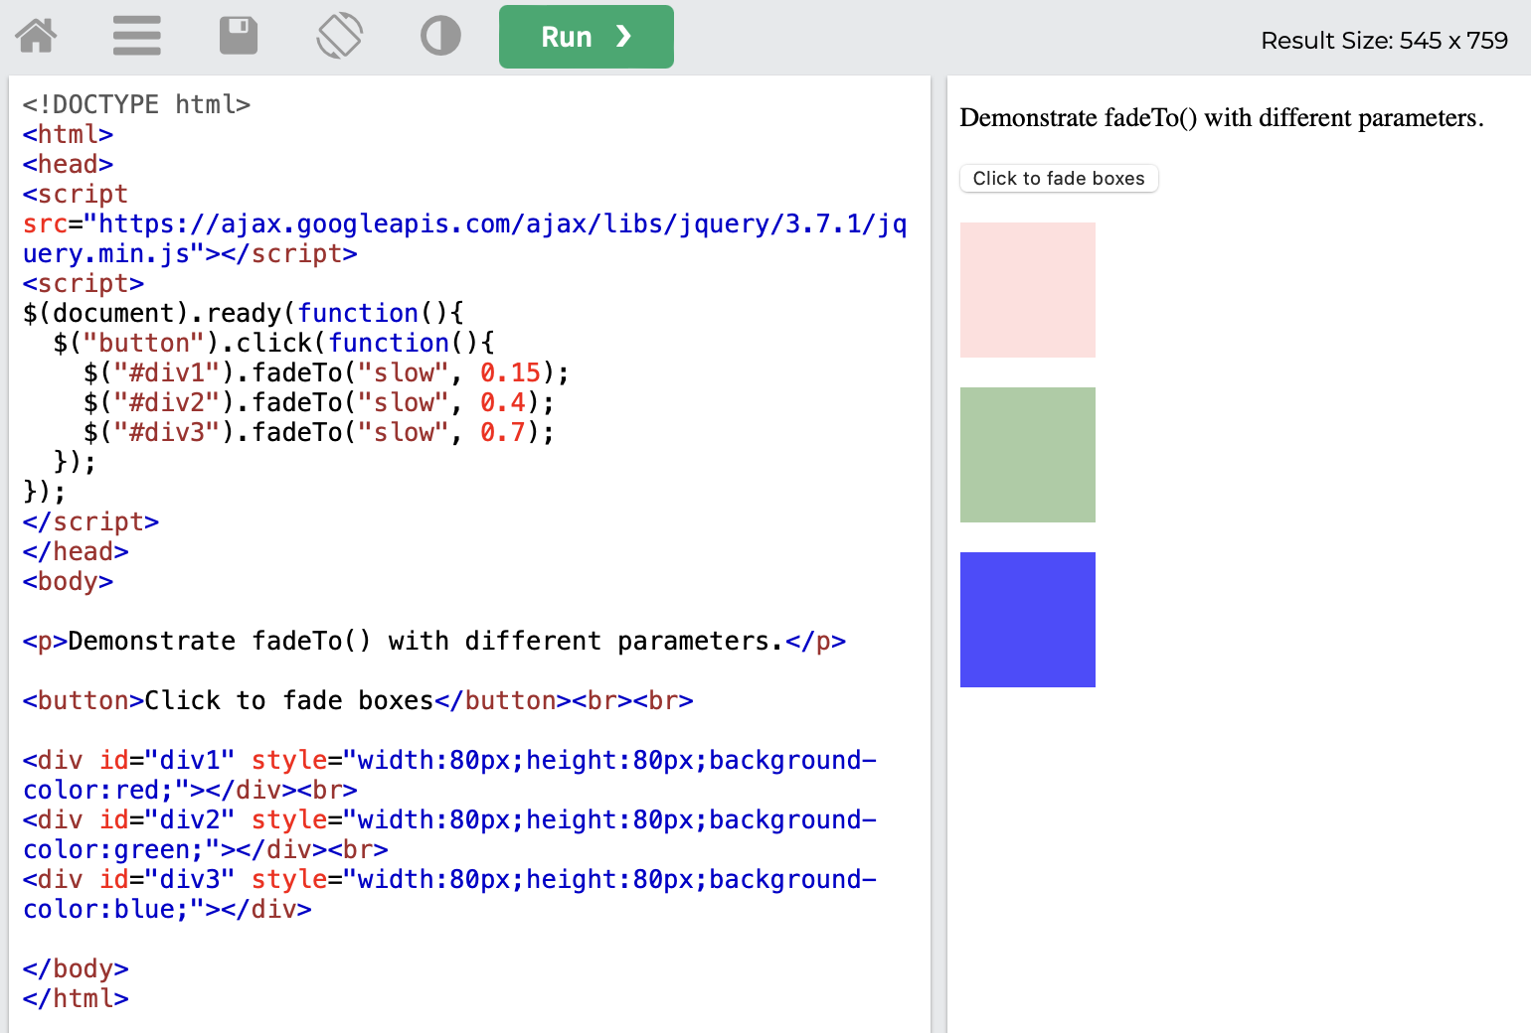Click the 0.15 opacity value in code
The image size is (1531, 1033).
(511, 372)
